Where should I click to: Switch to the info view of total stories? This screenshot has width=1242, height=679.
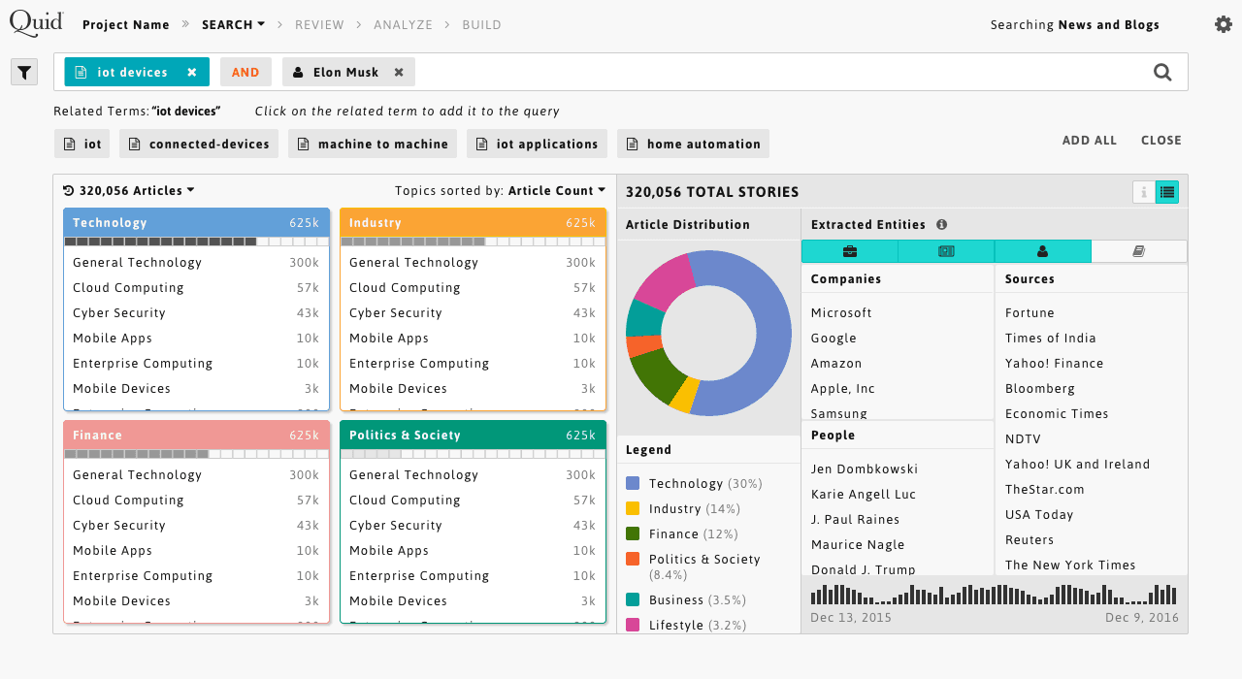[1144, 192]
